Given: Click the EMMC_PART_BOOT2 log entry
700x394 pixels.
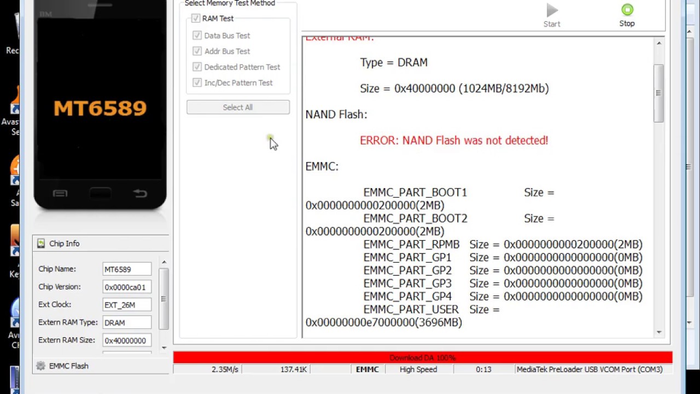Looking at the screenshot, I should click(430, 225).
